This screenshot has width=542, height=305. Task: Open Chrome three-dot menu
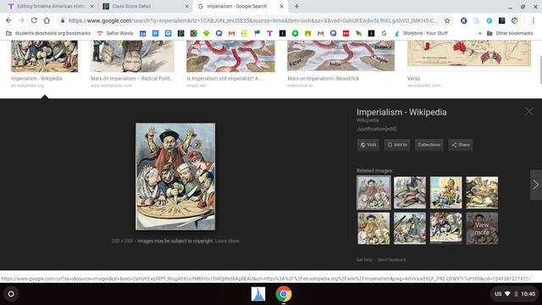coord(533,20)
